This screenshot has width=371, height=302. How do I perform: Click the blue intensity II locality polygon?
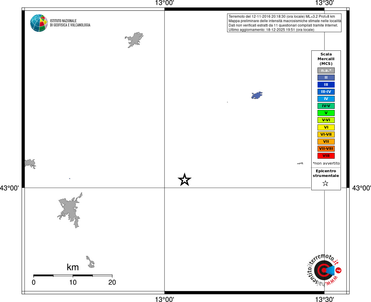coord(257,95)
